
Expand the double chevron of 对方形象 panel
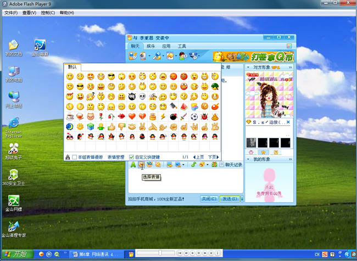(291, 68)
